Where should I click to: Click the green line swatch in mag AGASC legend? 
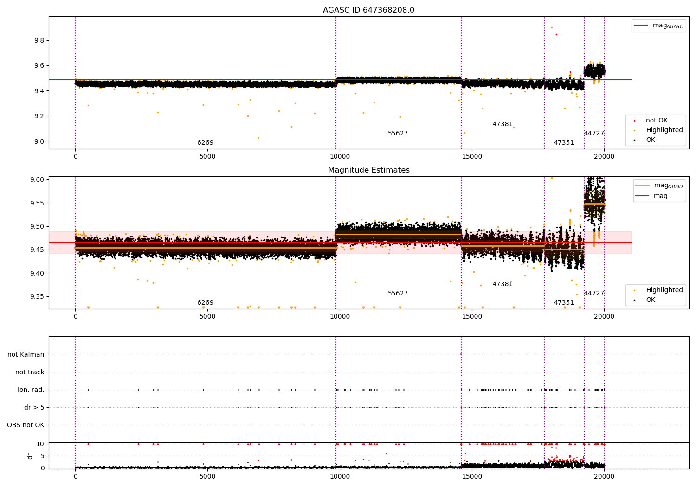[641, 26]
